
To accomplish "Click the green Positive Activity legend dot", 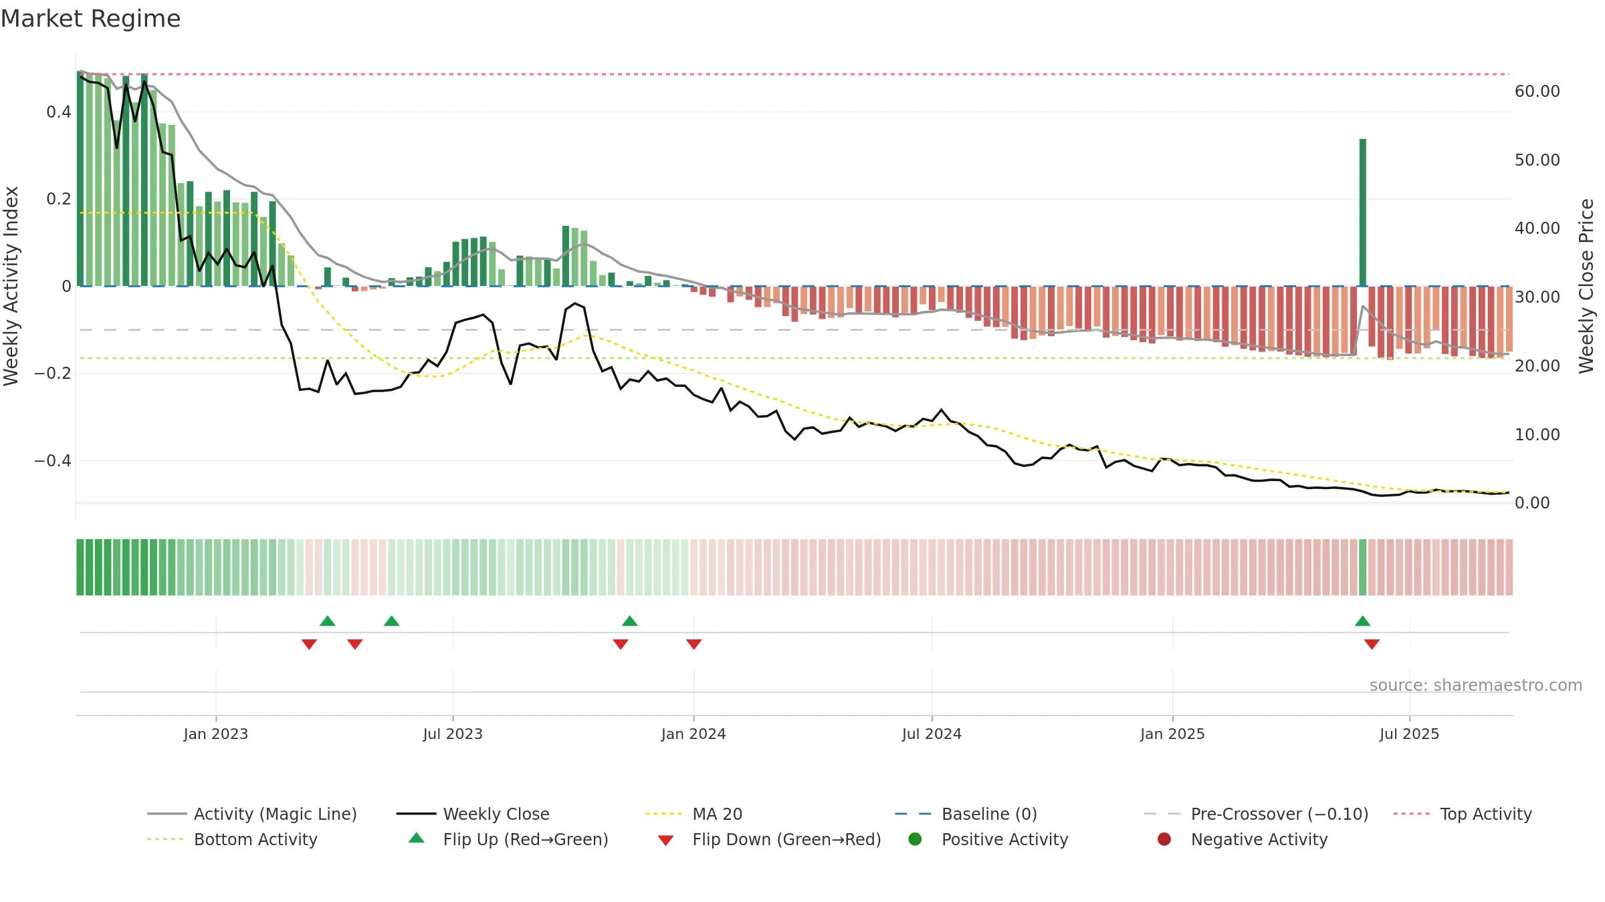I will [916, 839].
